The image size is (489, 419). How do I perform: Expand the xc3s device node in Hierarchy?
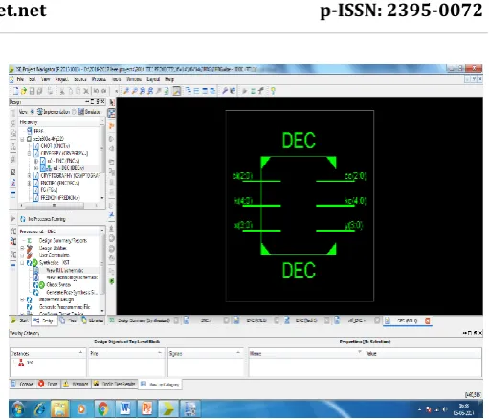coord(22,139)
